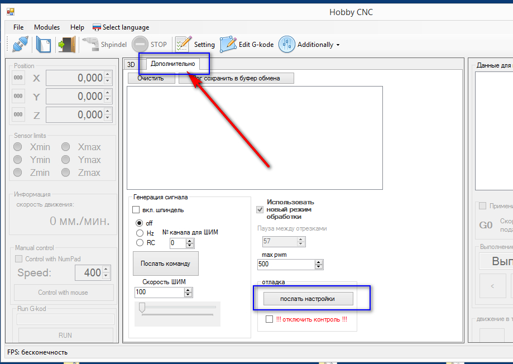Enable !!! отключить контроль !!! checkbox

tap(269, 319)
